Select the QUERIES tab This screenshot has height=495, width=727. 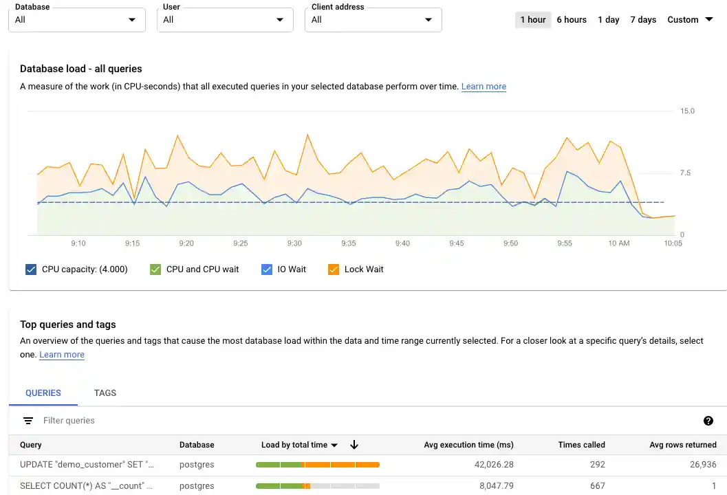point(43,393)
